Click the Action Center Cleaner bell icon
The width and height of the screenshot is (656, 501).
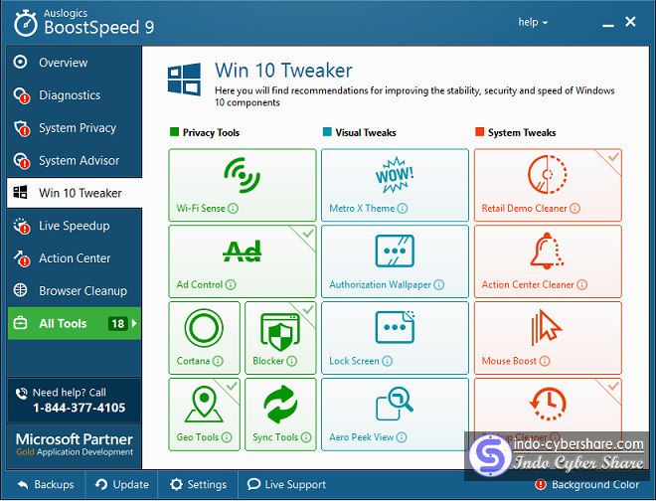pos(548,250)
